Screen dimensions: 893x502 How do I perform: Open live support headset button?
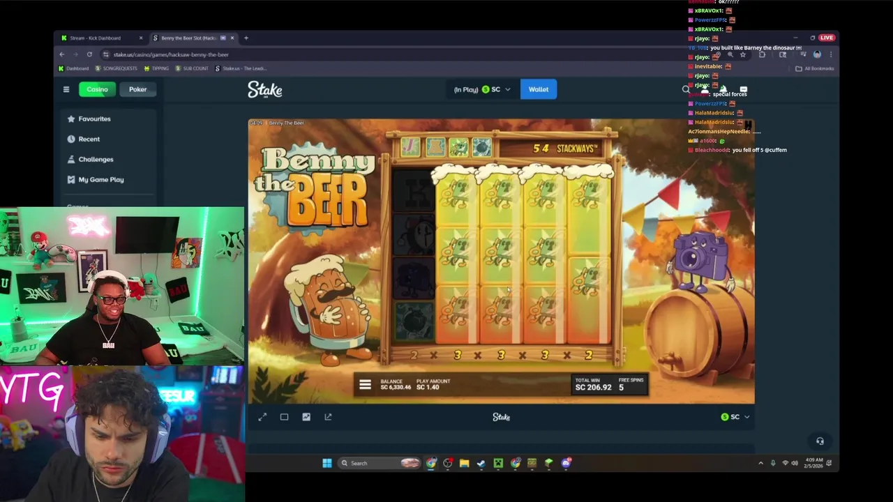point(820,441)
